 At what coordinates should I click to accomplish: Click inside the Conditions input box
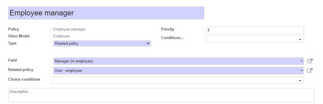[255, 39]
